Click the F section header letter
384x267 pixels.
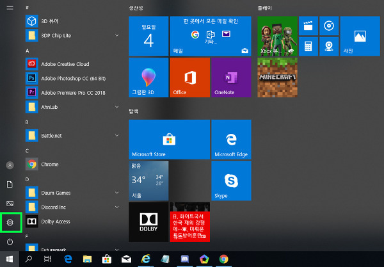click(x=27, y=237)
